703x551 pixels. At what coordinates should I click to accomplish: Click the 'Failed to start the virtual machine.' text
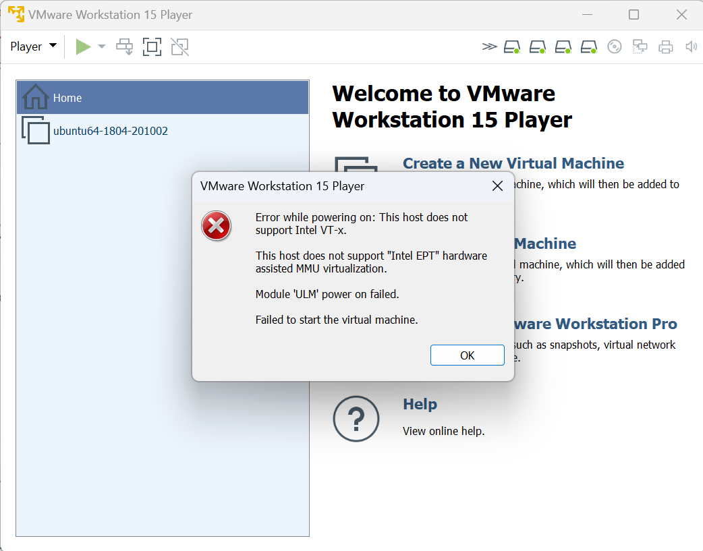(337, 320)
